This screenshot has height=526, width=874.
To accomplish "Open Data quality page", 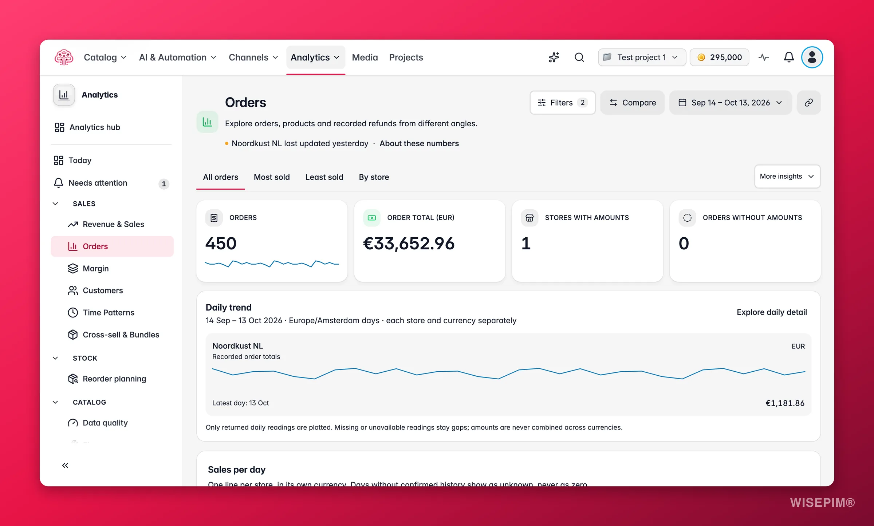I will click(x=112, y=423).
